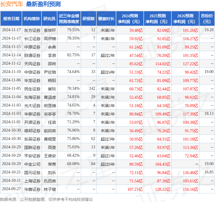Click 中金公司 institution cell

point(32,164)
